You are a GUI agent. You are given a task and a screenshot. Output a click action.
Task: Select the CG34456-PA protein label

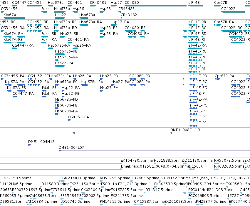click(x=13, y=76)
